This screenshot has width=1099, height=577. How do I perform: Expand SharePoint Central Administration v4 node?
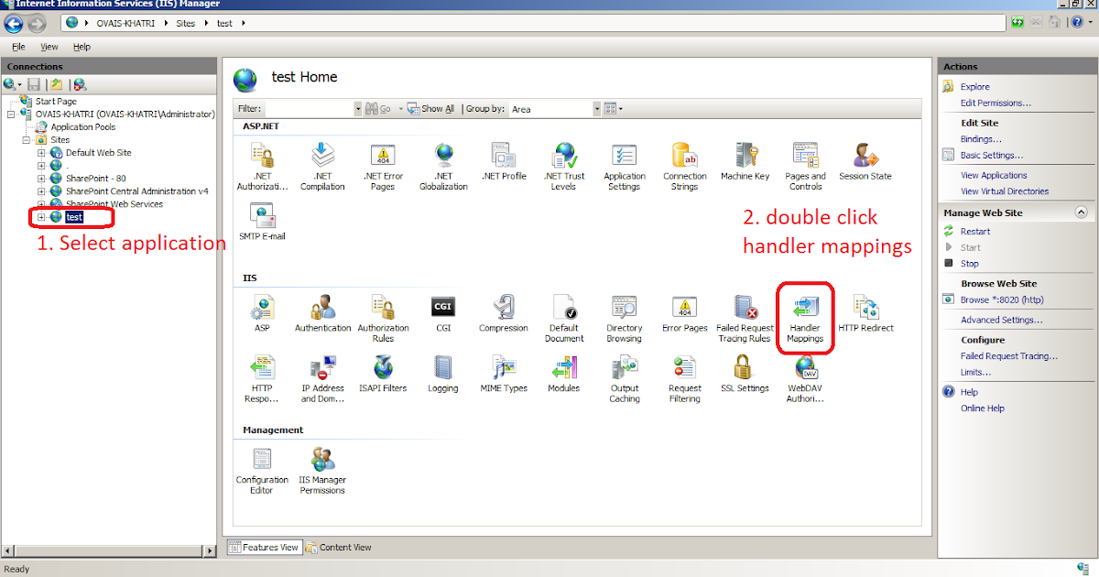pyautogui.click(x=41, y=191)
